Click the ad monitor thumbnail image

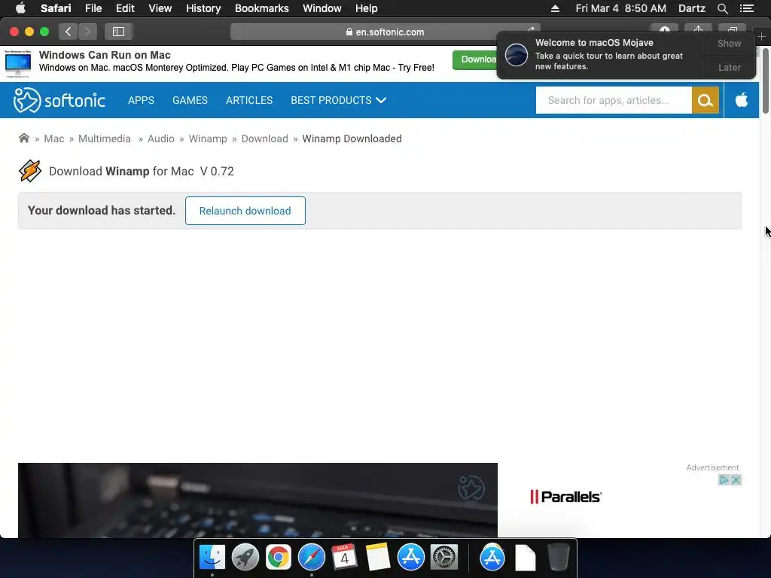click(18, 63)
